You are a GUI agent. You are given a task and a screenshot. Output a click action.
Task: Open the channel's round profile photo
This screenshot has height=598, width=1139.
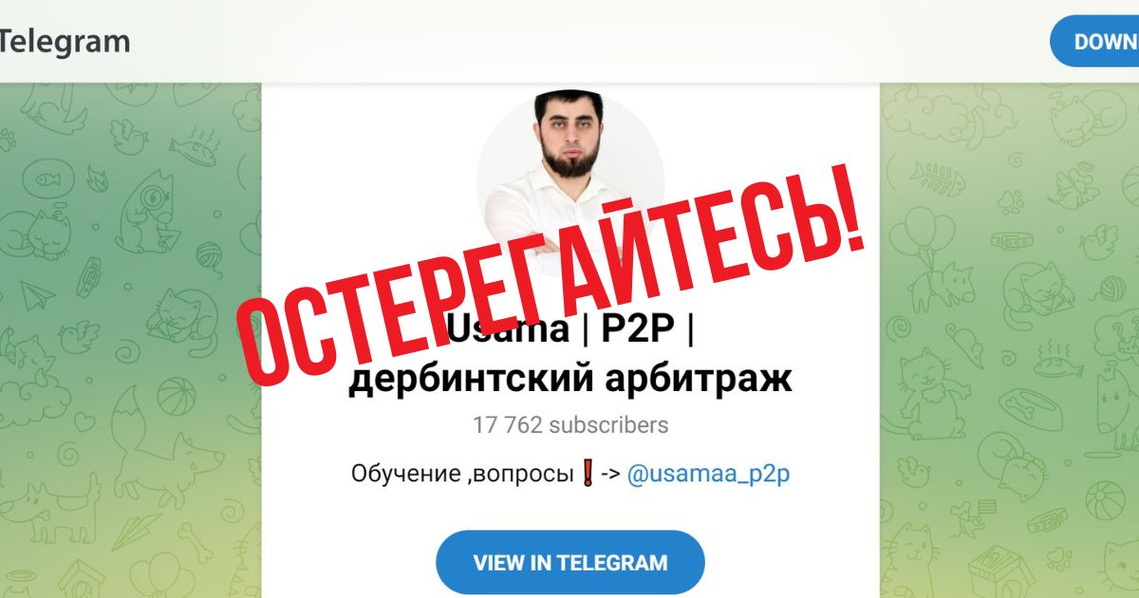coord(569,182)
